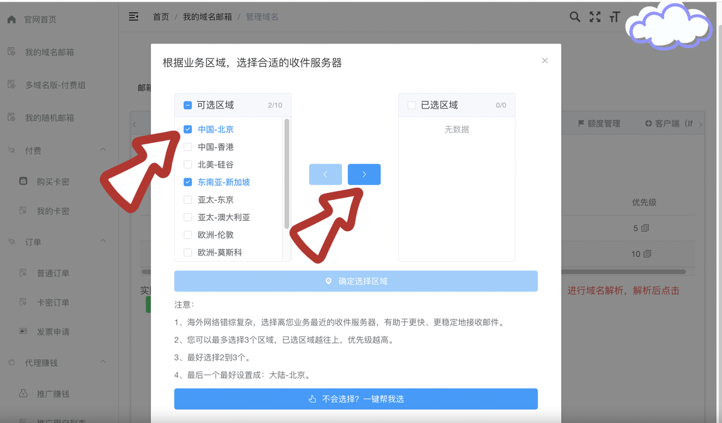Collapse the 付费 sidebar group
The width and height of the screenshot is (722, 423).
point(103,150)
